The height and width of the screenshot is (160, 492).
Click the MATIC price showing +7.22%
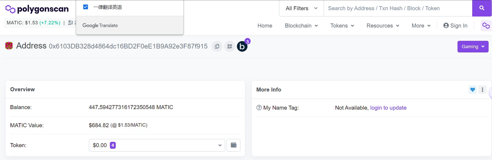(33, 23)
